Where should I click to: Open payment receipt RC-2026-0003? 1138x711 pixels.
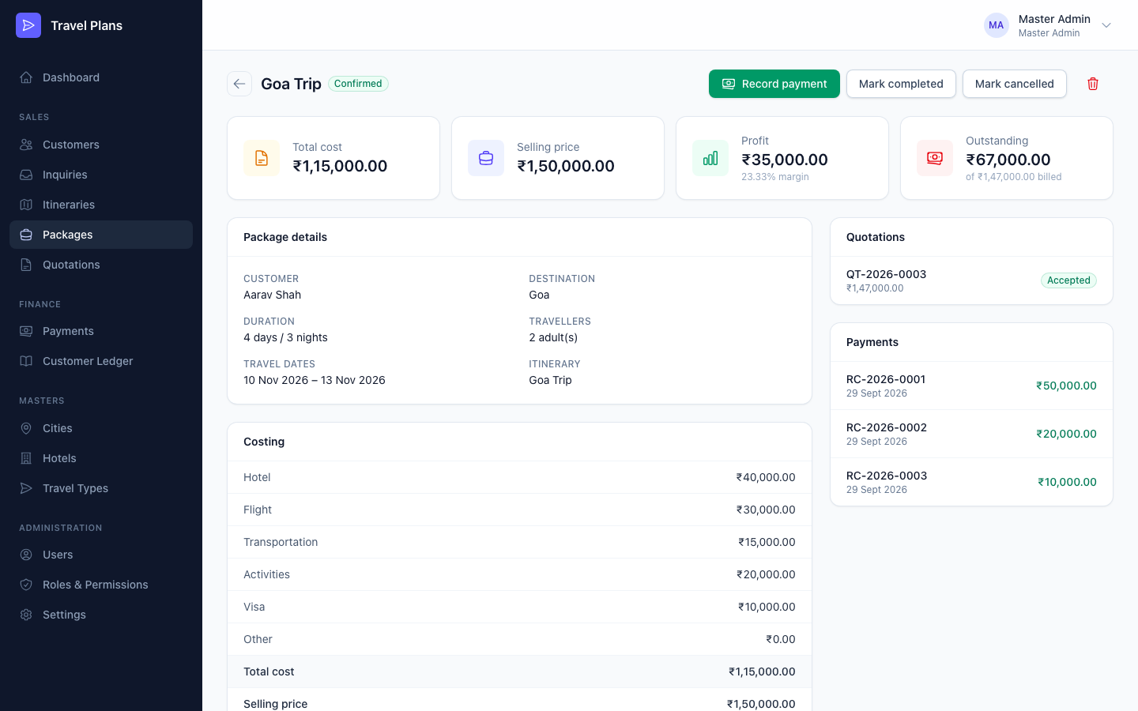(971, 482)
